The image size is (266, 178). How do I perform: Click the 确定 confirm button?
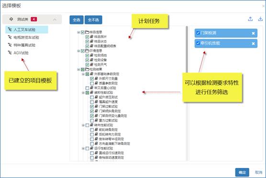click(x=242, y=172)
